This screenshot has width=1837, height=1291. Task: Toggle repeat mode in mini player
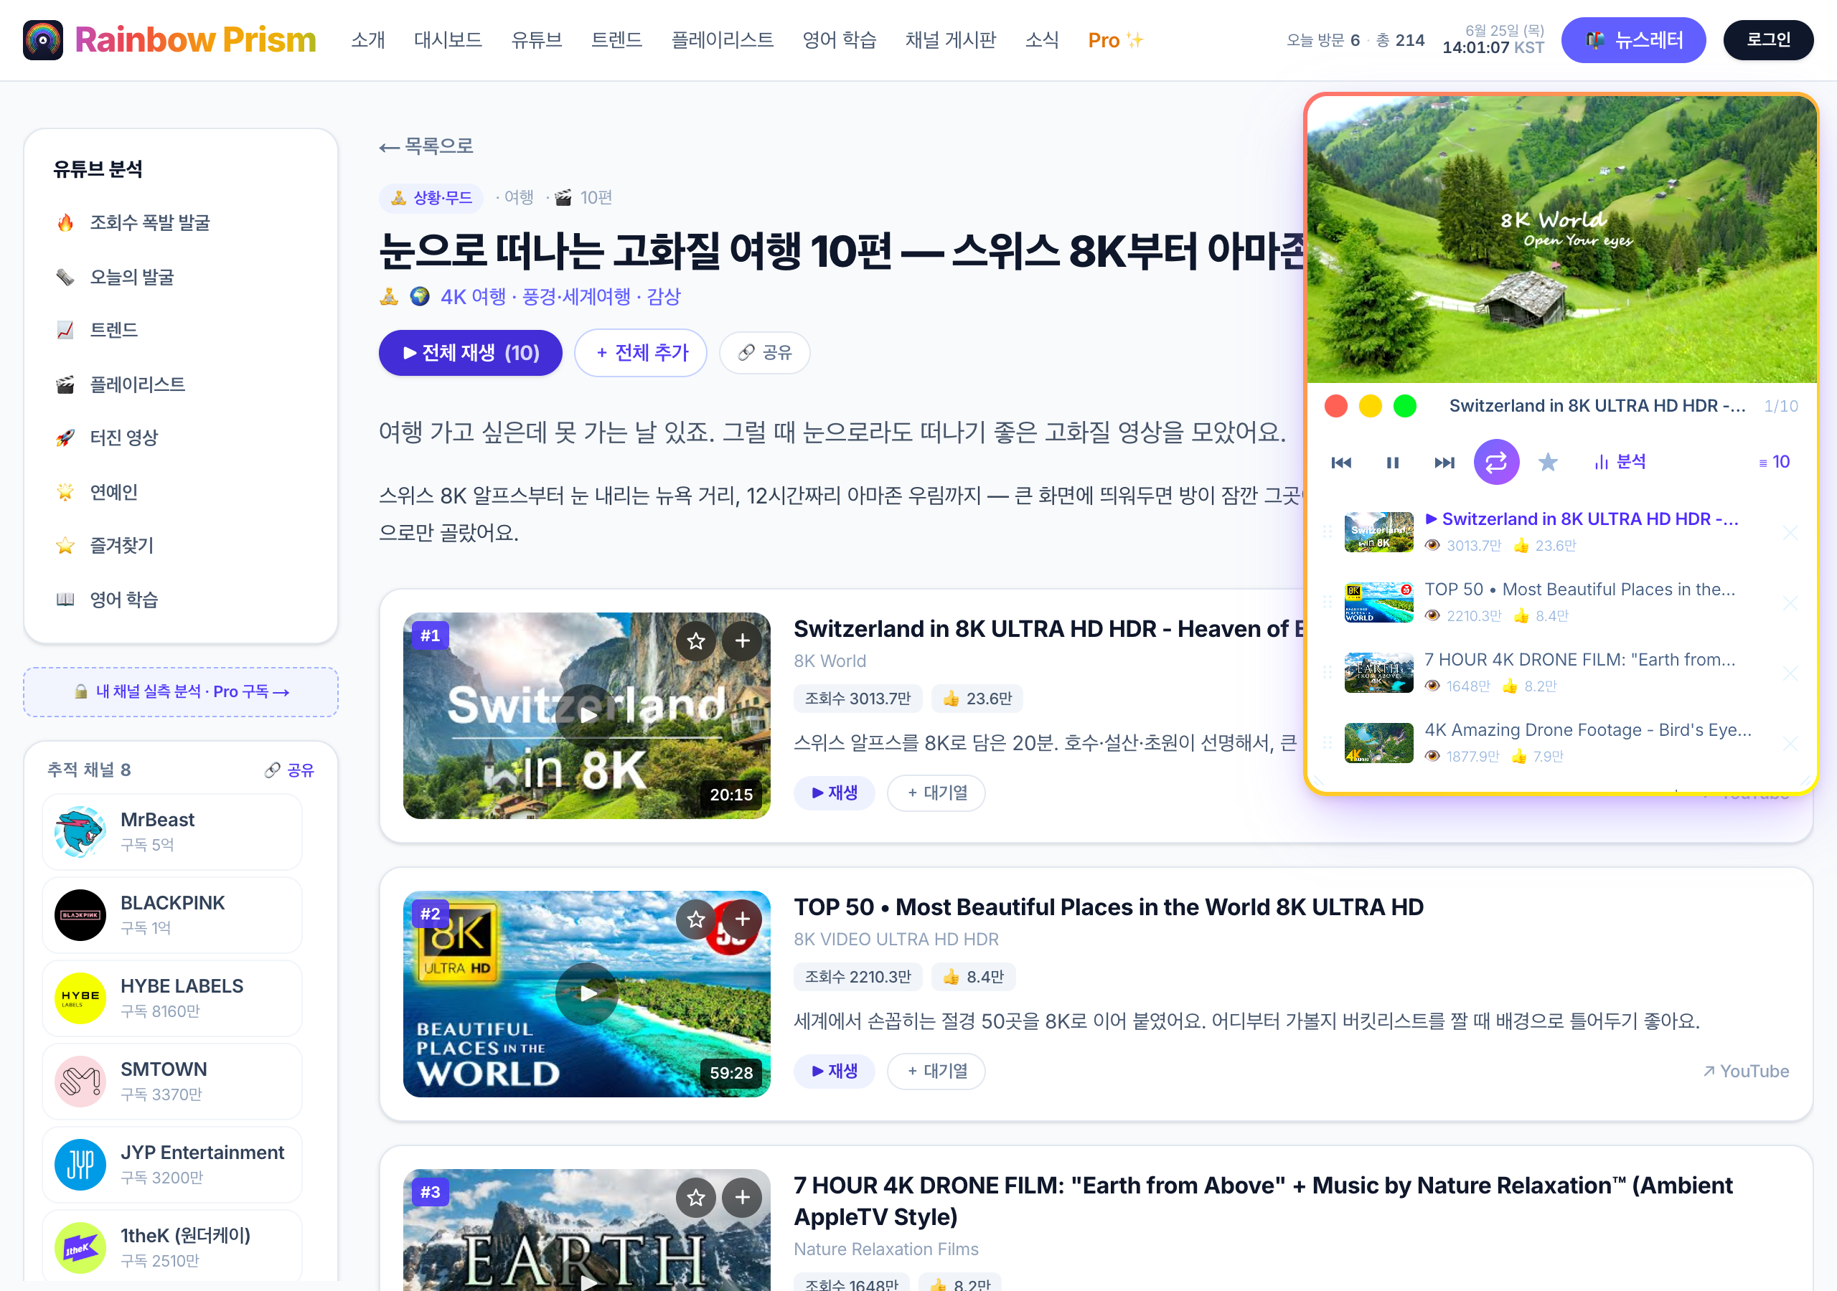click(x=1496, y=463)
